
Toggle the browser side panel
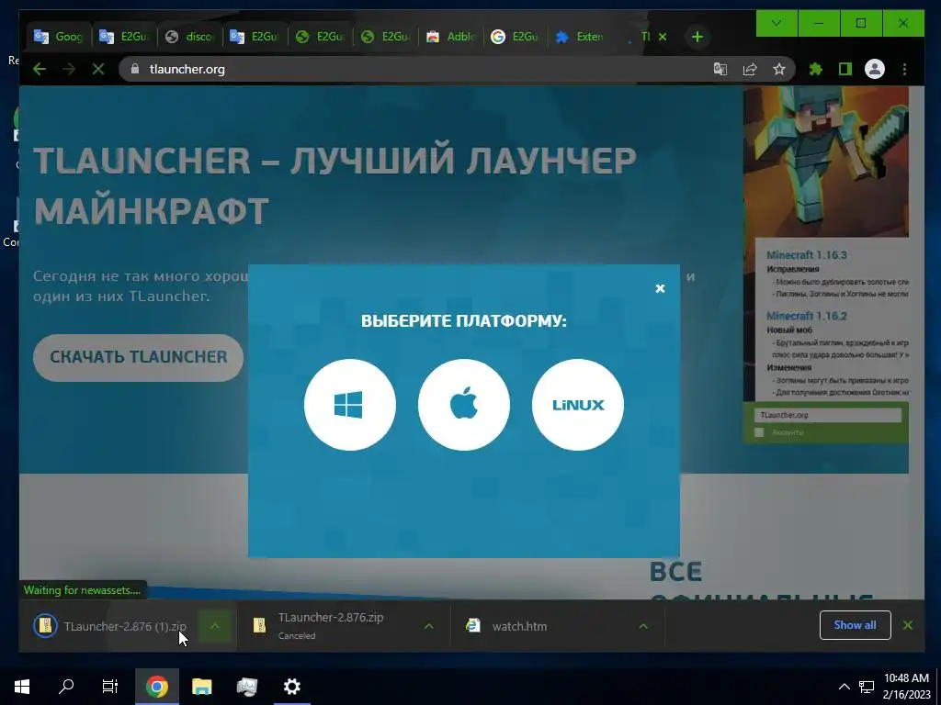pos(845,70)
